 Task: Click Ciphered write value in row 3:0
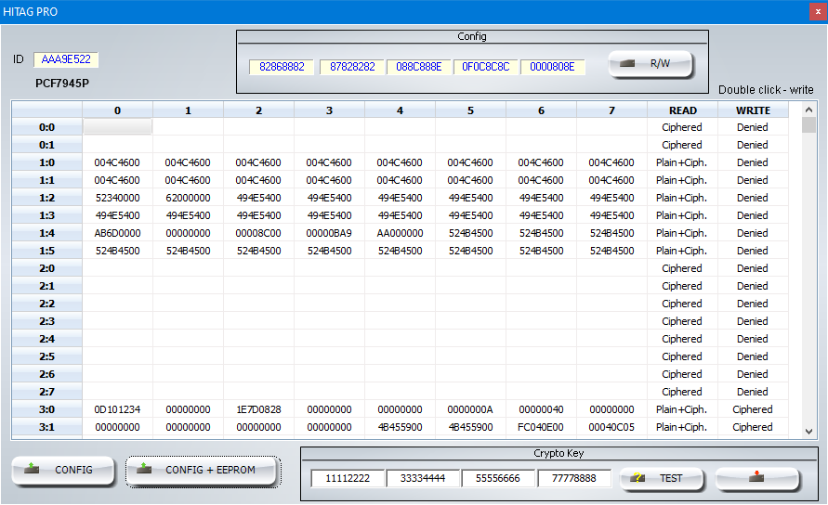click(753, 409)
